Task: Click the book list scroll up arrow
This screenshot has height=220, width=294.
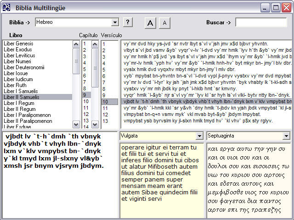Action: click(76, 44)
